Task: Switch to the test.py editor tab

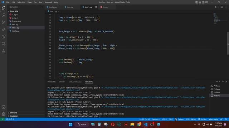Action: point(70,7)
